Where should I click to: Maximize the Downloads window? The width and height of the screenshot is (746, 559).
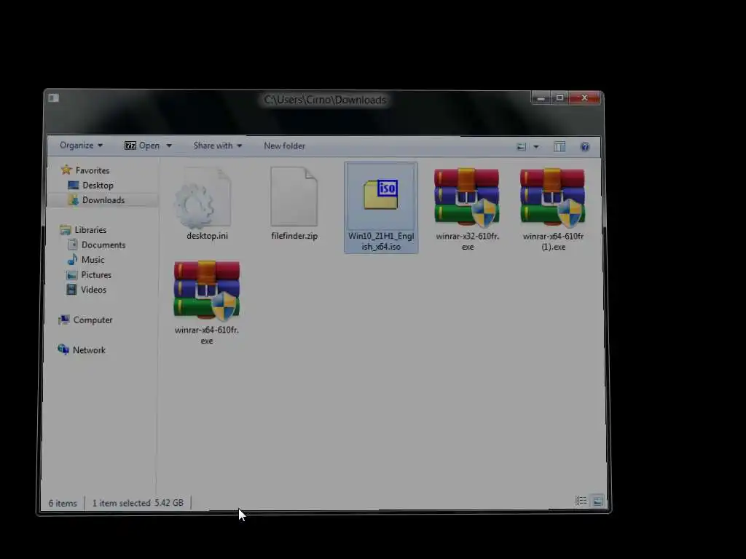pos(560,98)
